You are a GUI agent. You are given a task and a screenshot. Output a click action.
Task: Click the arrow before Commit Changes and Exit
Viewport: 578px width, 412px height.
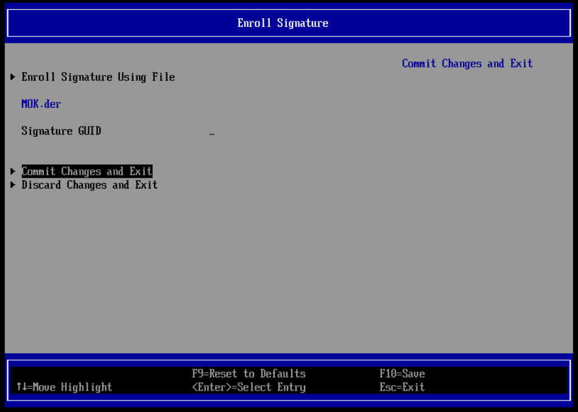(x=13, y=172)
